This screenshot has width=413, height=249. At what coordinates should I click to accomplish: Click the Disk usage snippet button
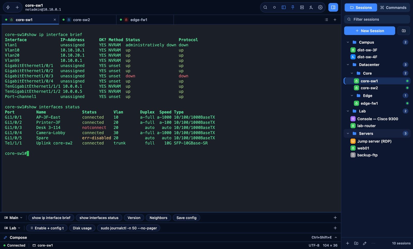pyautogui.click(x=82, y=228)
